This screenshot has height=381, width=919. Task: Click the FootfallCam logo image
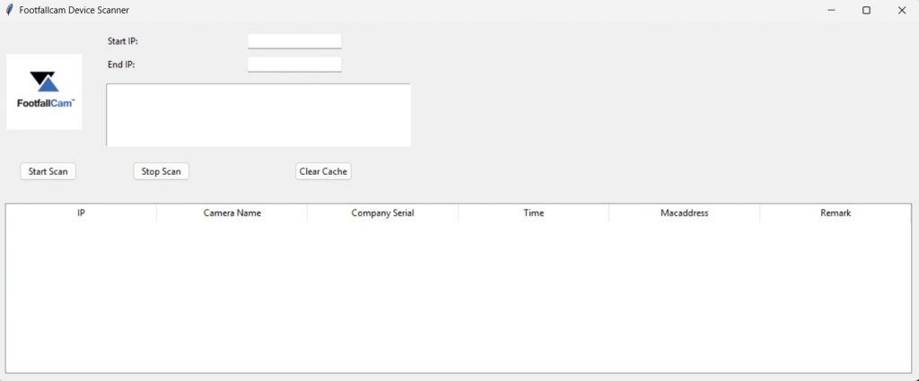pyautogui.click(x=45, y=91)
